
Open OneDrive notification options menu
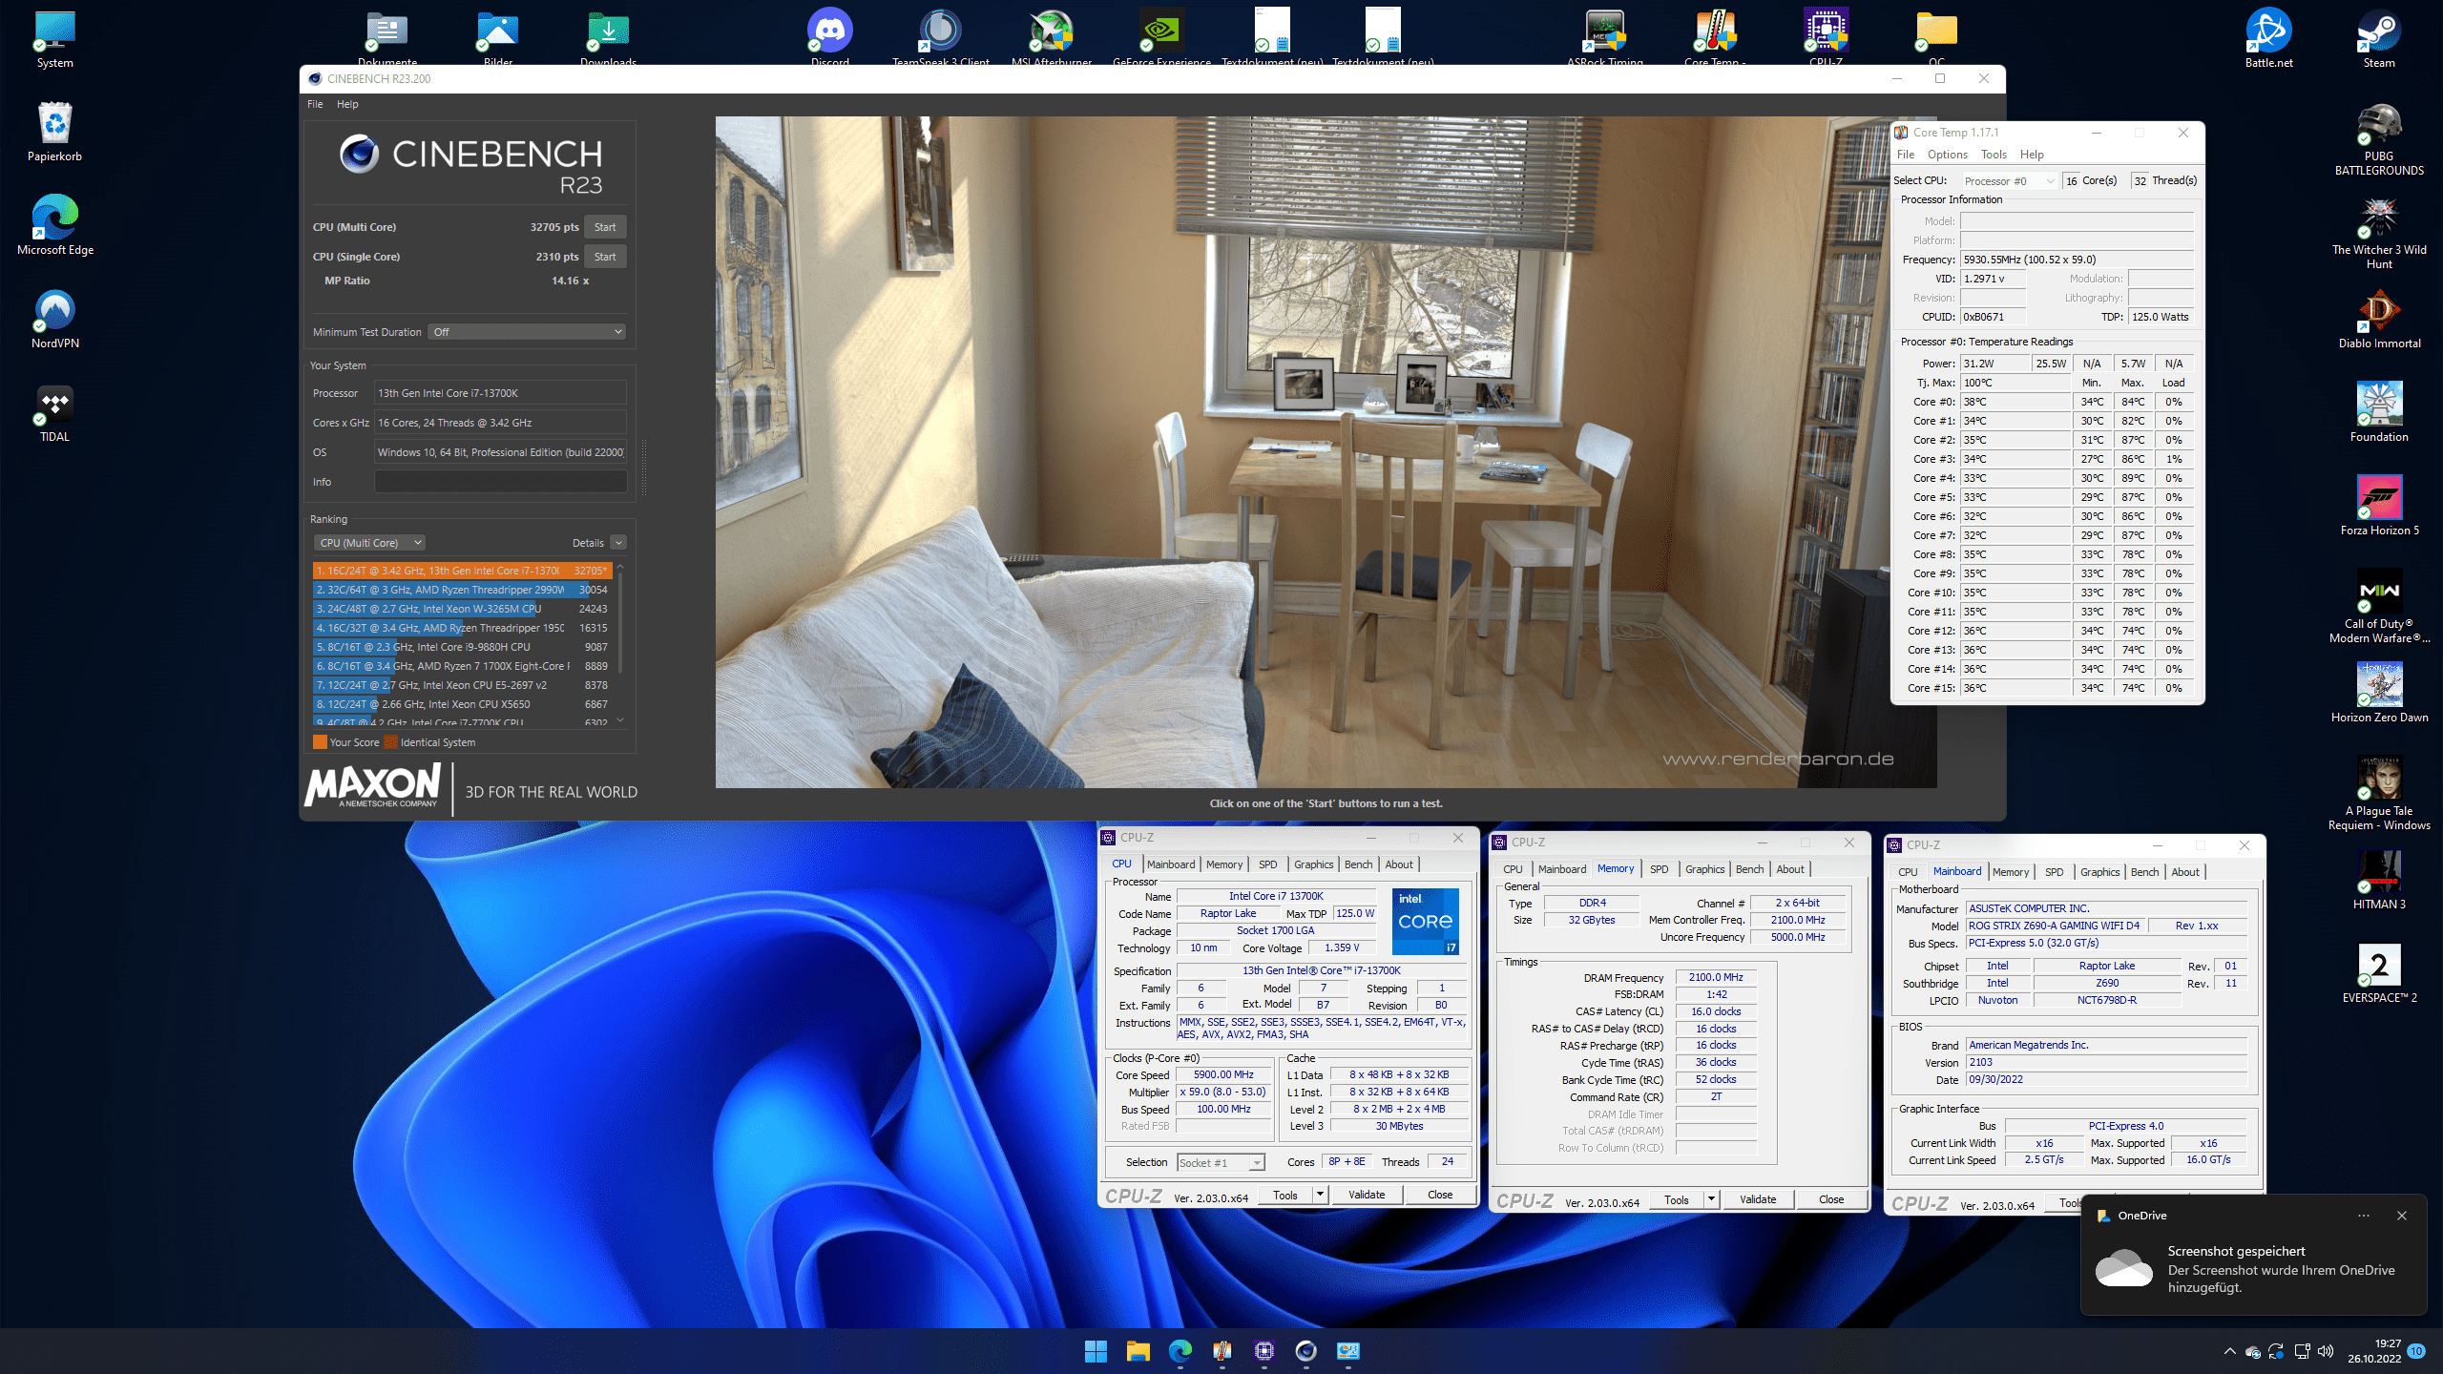pyautogui.click(x=2364, y=1216)
